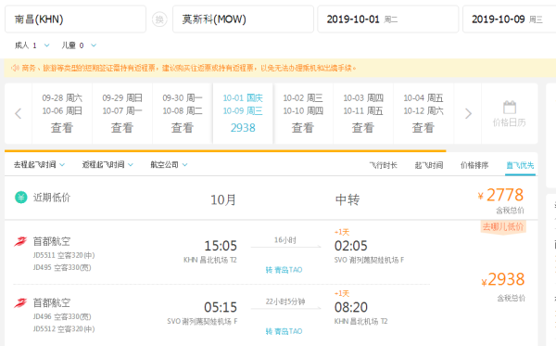Click the 首都航空 logo on JD496 flight
Screen dimensions: 556x346
coord(20,302)
